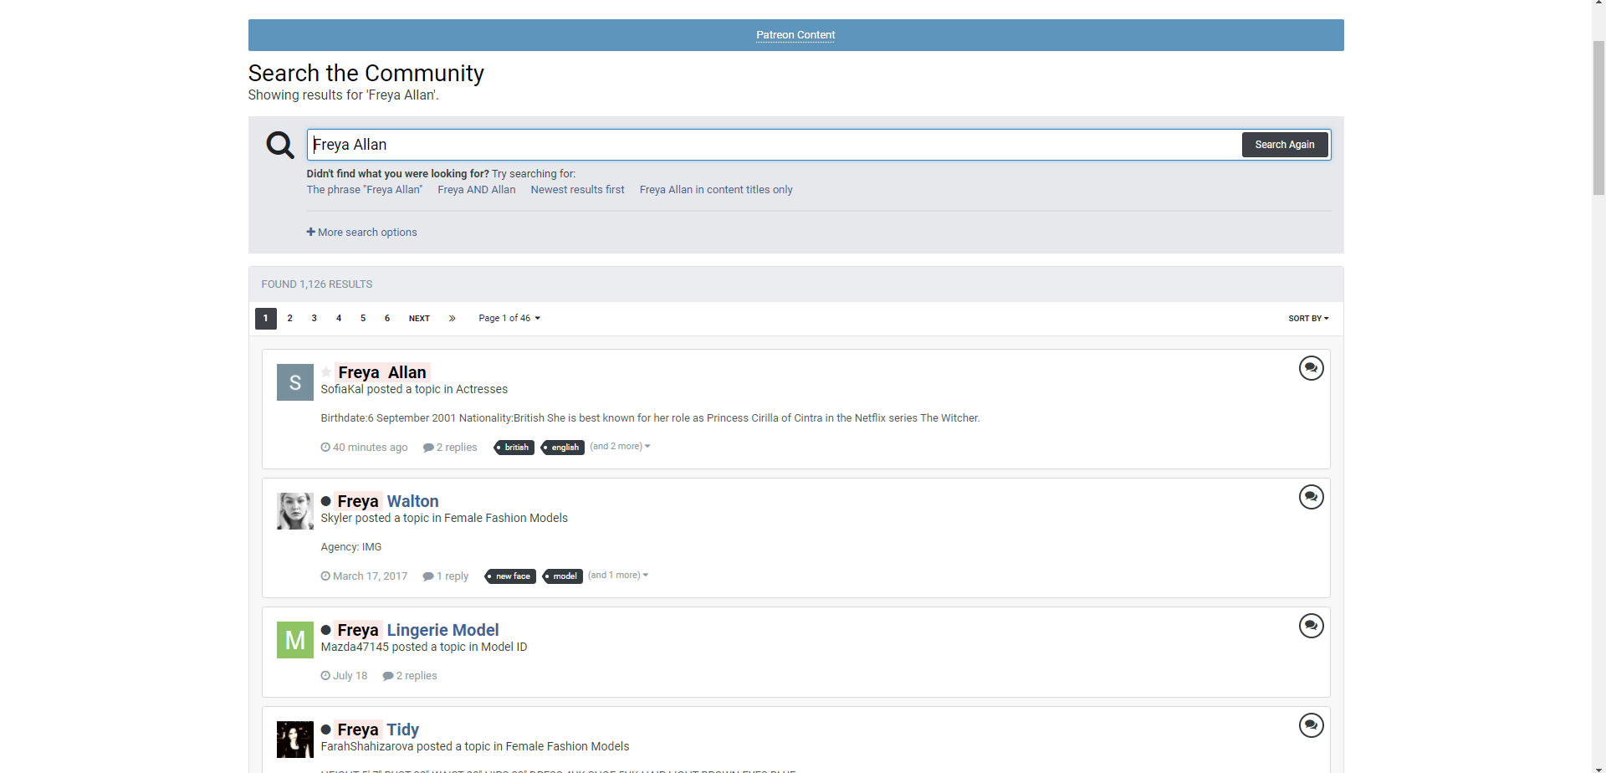Image resolution: width=1606 pixels, height=773 pixels.
Task: Open Mazda47145's green M avatar
Action: (x=294, y=640)
